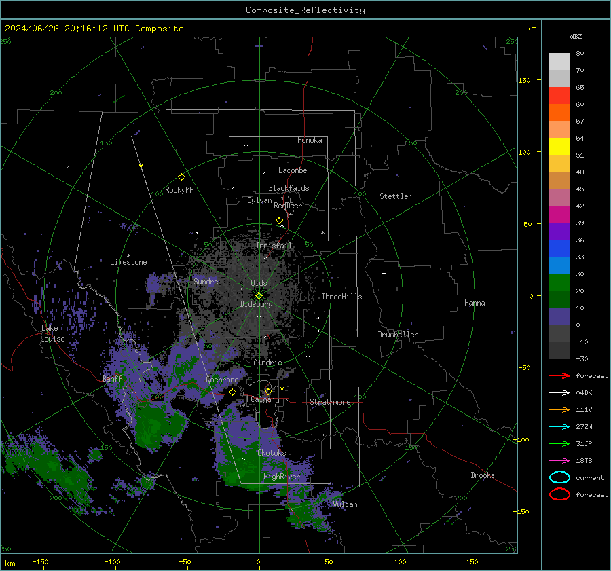Click the -150 bottom axis tick label

coord(40,561)
